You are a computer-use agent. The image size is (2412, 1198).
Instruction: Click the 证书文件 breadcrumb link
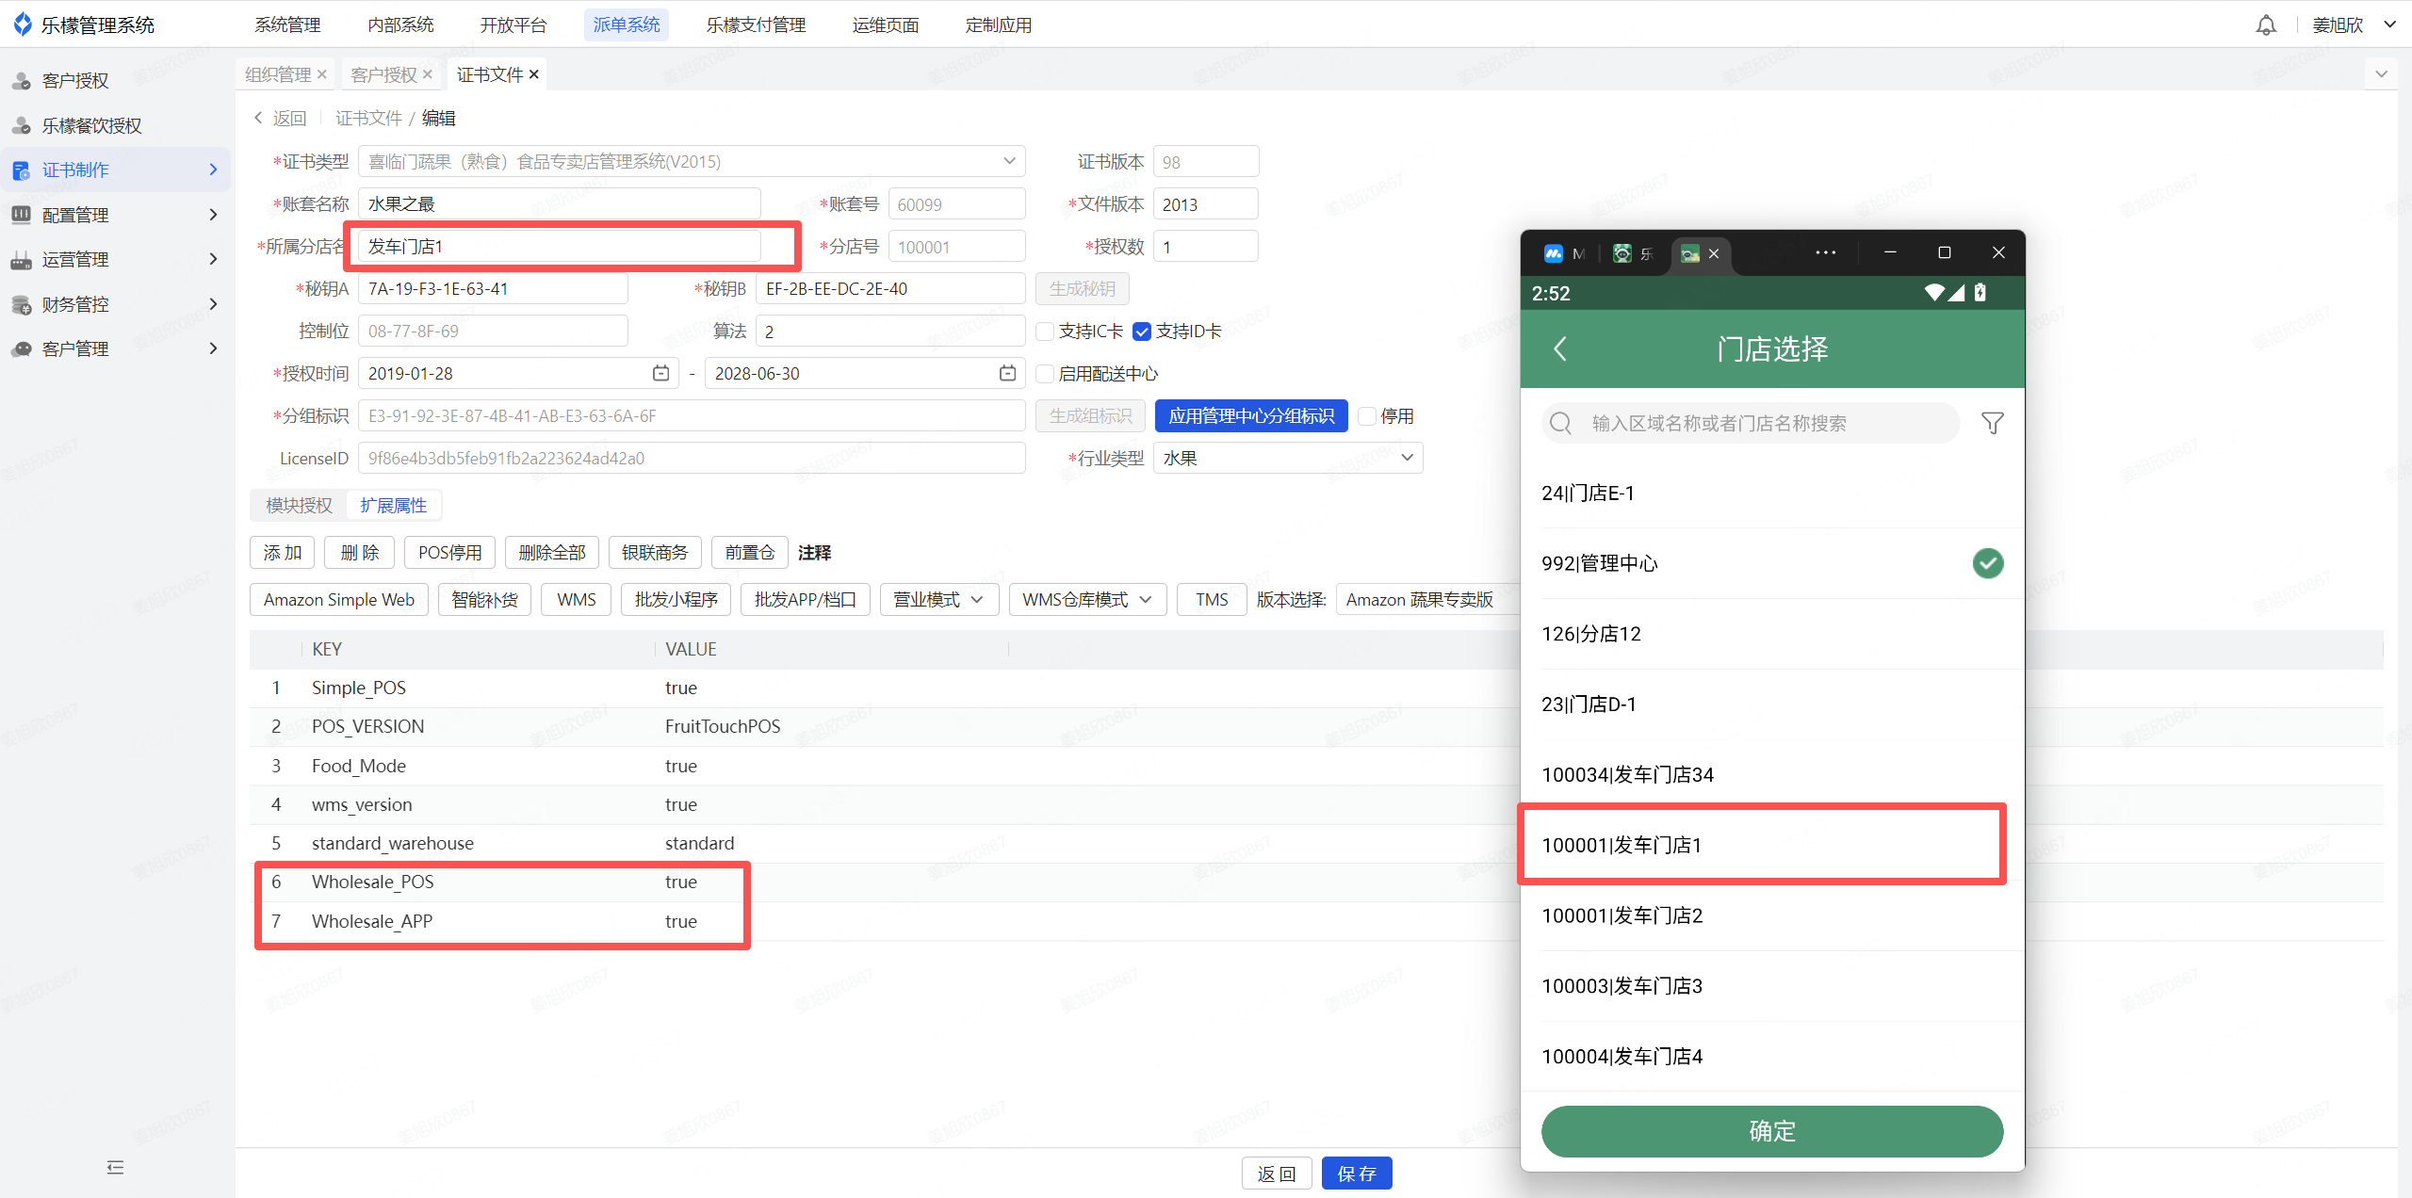(368, 118)
